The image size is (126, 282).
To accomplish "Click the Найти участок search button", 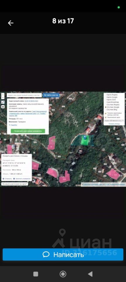I will pos(51,95).
